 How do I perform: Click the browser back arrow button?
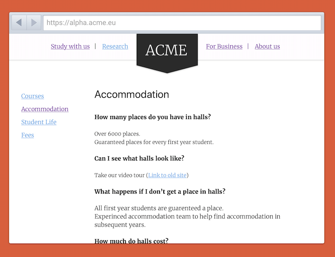19,23
